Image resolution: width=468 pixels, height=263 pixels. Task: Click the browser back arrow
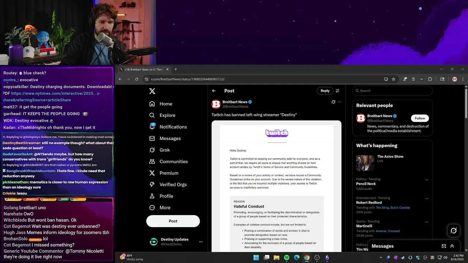point(120,79)
